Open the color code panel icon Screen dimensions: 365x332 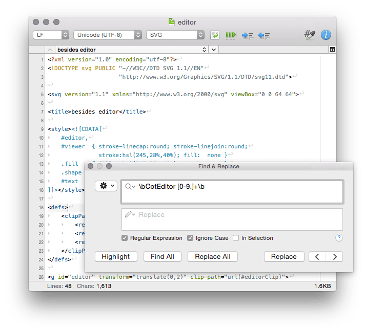tap(309, 35)
